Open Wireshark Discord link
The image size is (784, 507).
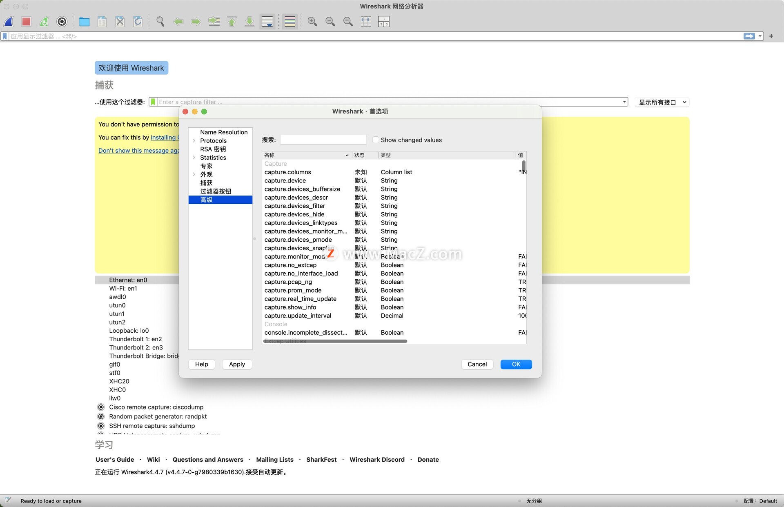click(x=377, y=460)
